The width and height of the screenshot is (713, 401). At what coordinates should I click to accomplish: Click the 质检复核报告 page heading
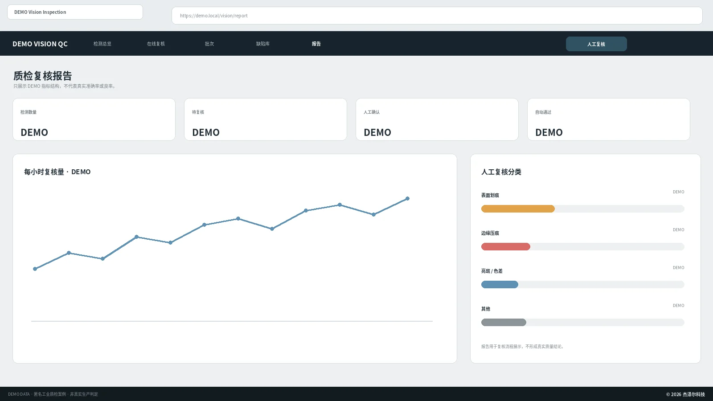(x=42, y=76)
